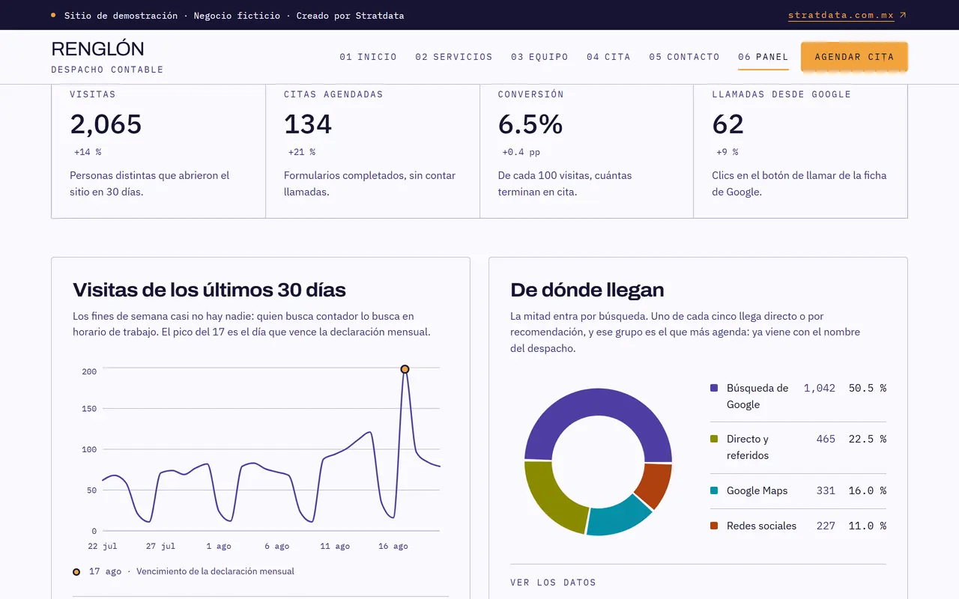
Task: Click the 2,065 visitas value
Action: (x=106, y=124)
